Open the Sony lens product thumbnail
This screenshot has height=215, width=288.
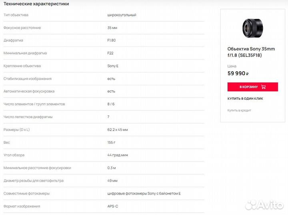(252, 28)
